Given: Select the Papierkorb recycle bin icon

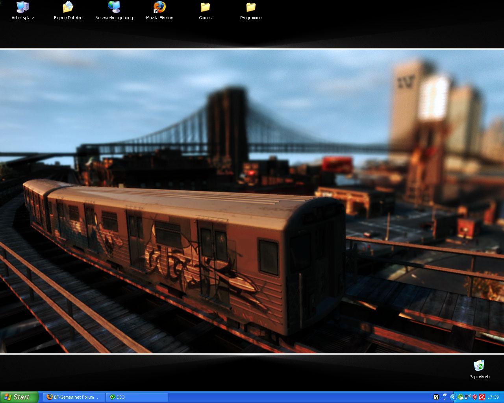Looking at the screenshot, I should 479,369.
